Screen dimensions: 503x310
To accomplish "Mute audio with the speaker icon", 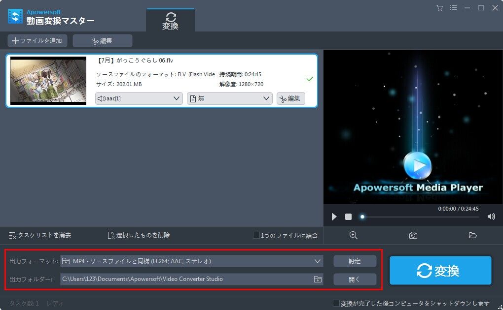I will [491, 216].
